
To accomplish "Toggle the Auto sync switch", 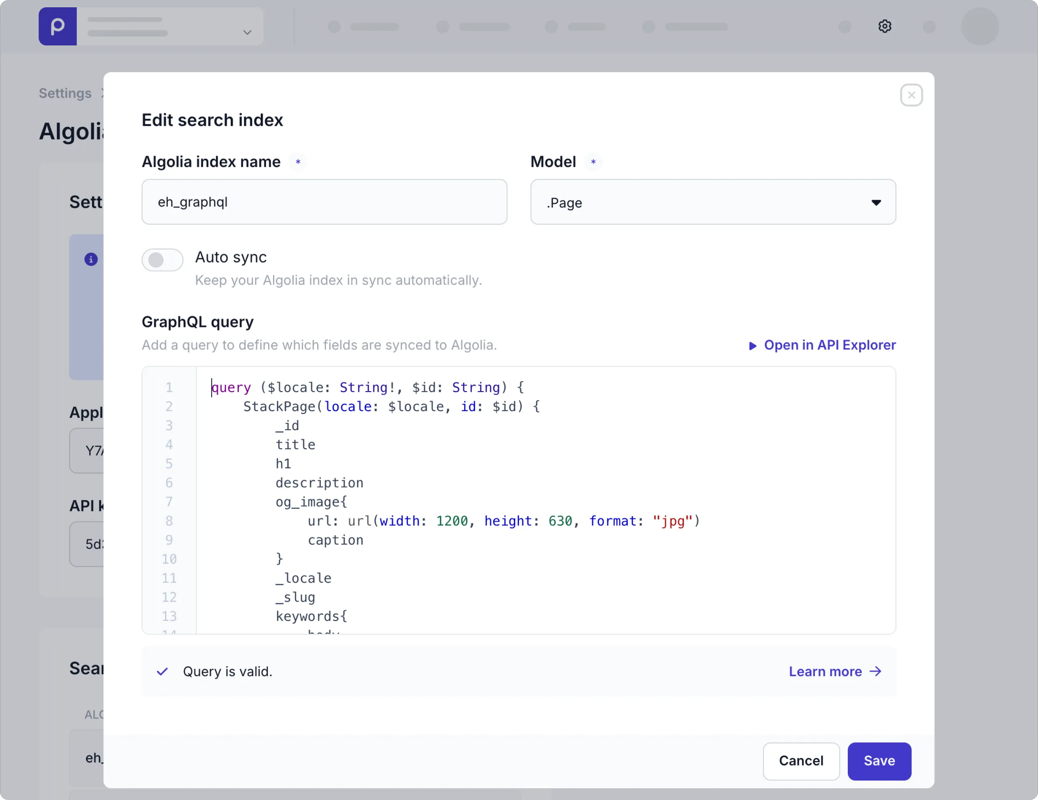I will pyautogui.click(x=162, y=260).
